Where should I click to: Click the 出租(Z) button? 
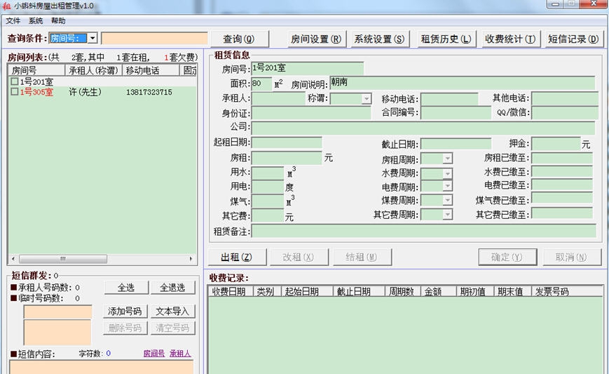237,257
